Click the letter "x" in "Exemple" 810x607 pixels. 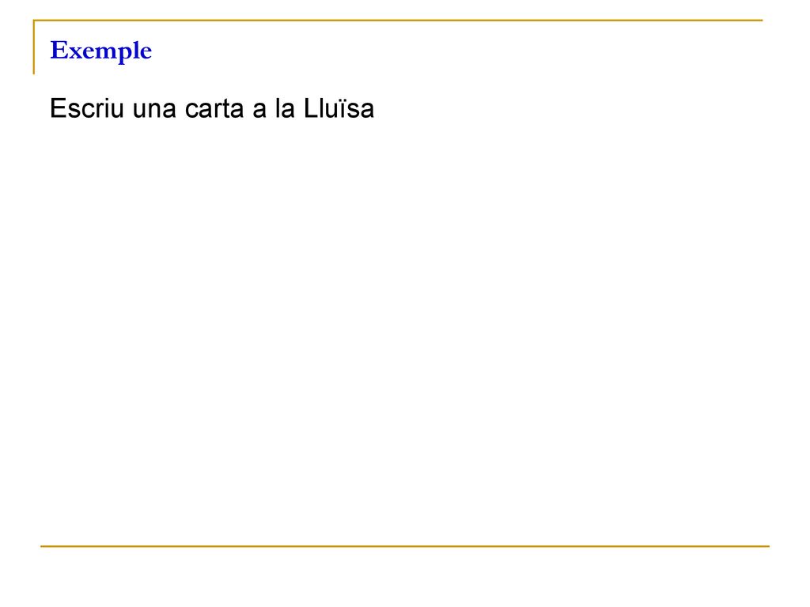click(74, 53)
